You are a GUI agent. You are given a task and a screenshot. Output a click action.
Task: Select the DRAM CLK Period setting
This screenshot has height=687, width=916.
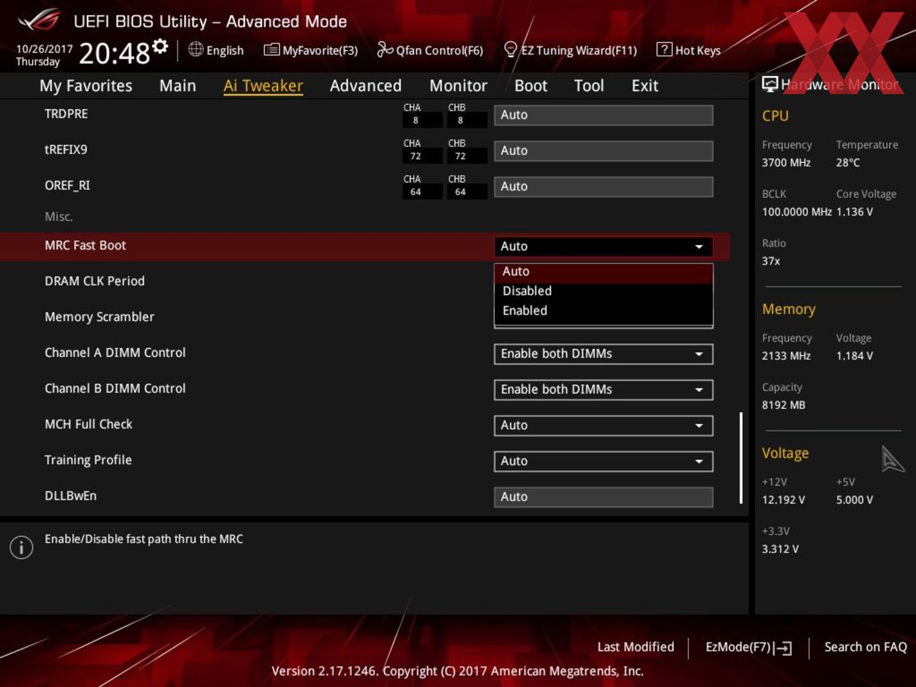click(x=95, y=281)
